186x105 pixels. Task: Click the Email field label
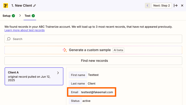pyautogui.click(x=74, y=92)
